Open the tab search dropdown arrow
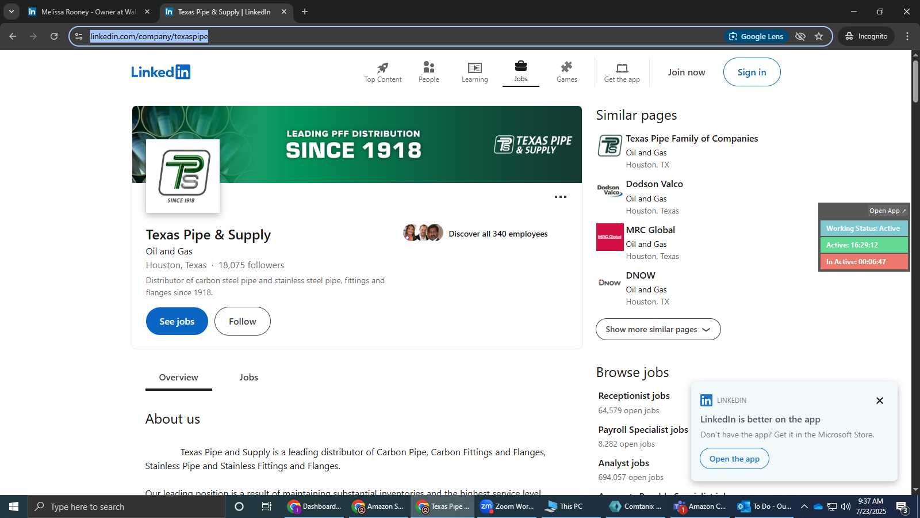This screenshot has height=518, width=920. coord(11,12)
